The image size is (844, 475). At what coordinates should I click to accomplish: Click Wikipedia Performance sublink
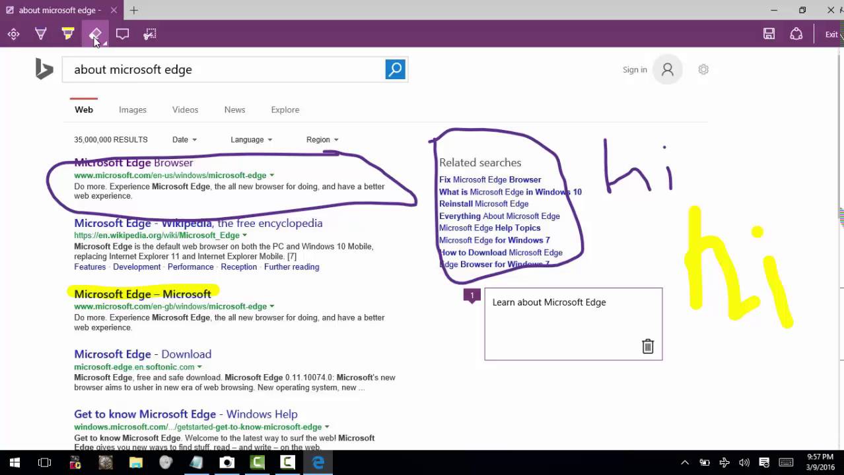click(191, 267)
